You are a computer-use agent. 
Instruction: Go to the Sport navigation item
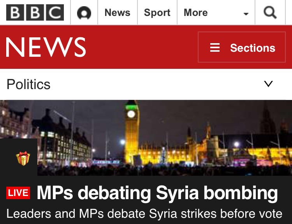[x=157, y=12]
